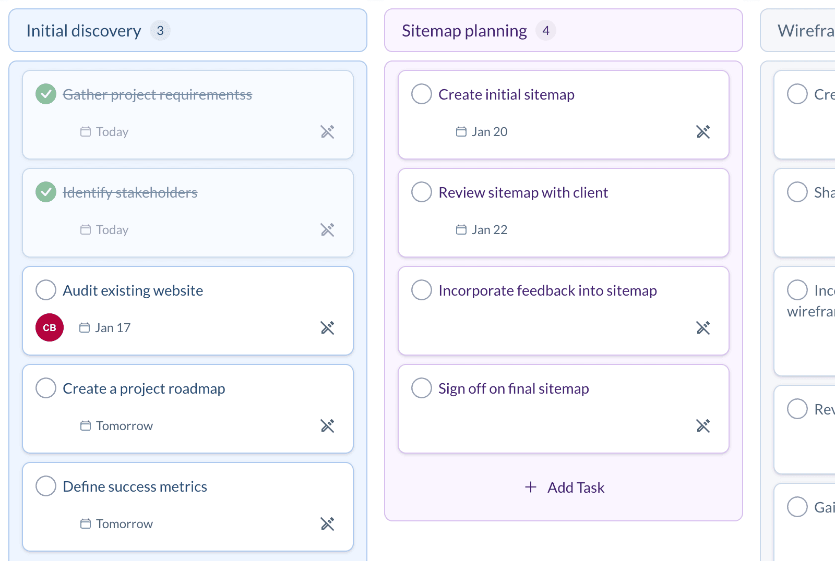Image resolution: width=835 pixels, height=561 pixels.
Task: Click the crossed pencil icon on Incorporate feedback into sitemap
Action: click(703, 327)
